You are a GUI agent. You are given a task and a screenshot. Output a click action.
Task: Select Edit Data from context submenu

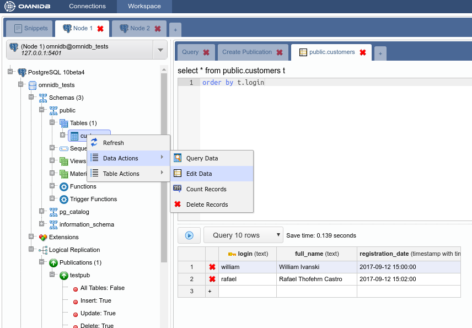pyautogui.click(x=199, y=174)
